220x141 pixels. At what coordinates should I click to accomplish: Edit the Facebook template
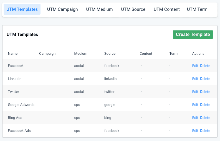point(195,66)
